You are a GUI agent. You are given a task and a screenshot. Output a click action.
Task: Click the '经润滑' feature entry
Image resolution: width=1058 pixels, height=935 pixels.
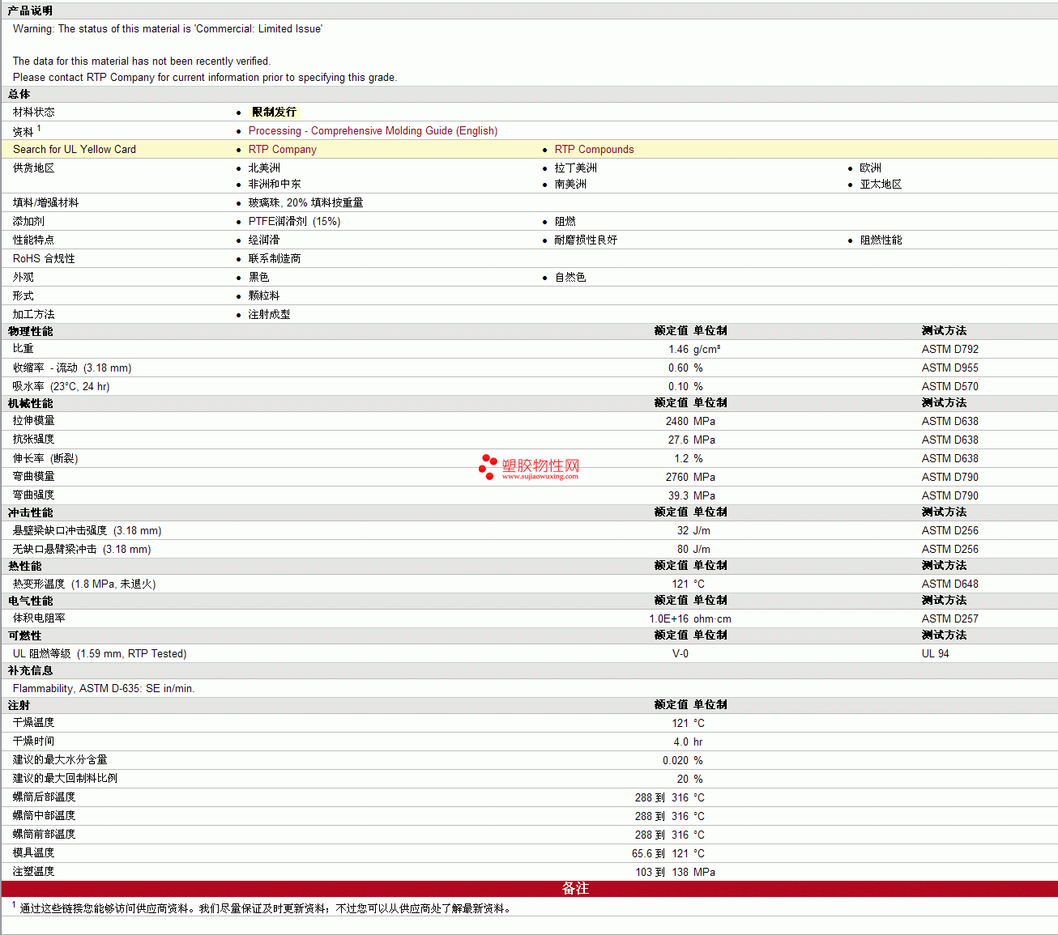pos(264,240)
